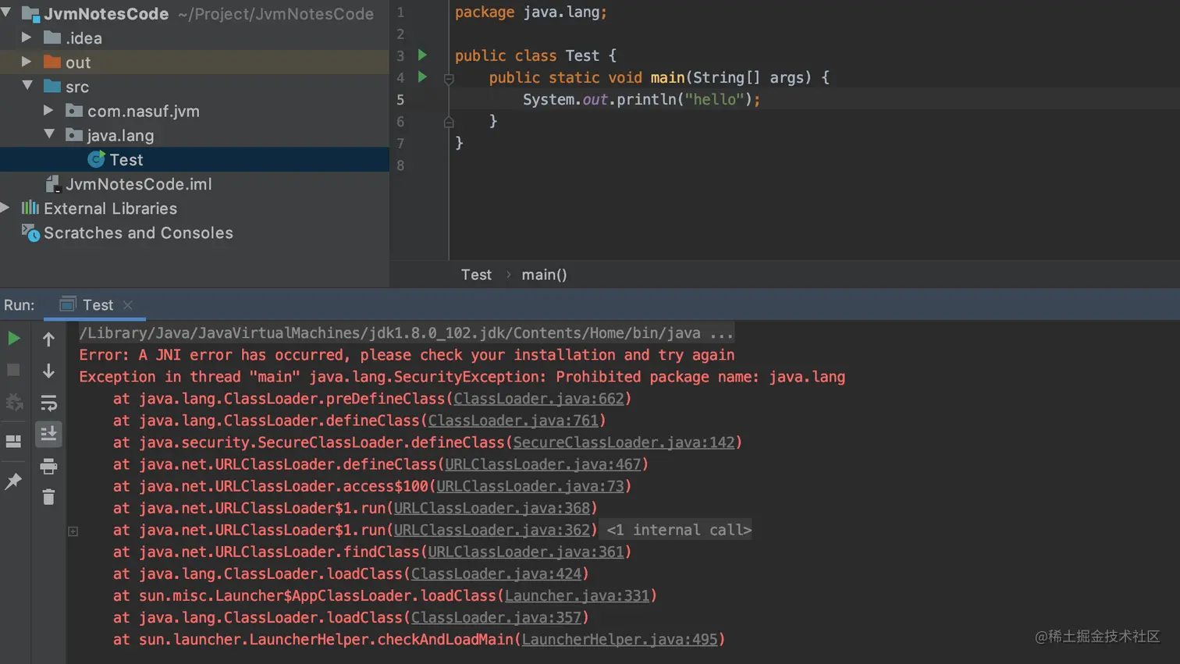This screenshot has width=1180, height=664.
Task: Place cursor in 'package java.lang;' code line
Action: [x=531, y=12]
